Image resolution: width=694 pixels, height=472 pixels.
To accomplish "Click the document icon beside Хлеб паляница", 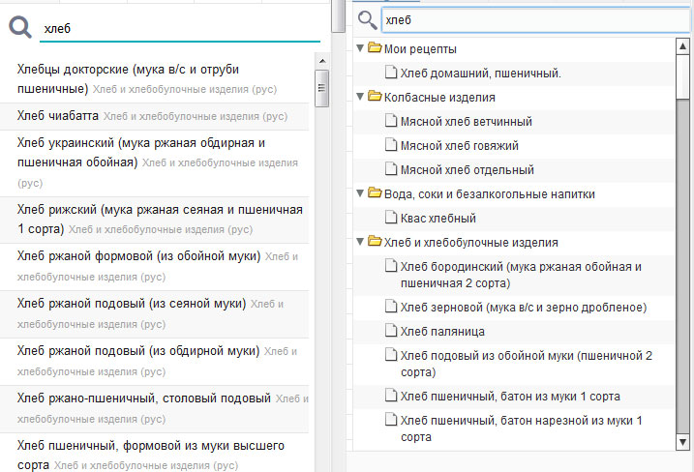I will pyautogui.click(x=390, y=331).
